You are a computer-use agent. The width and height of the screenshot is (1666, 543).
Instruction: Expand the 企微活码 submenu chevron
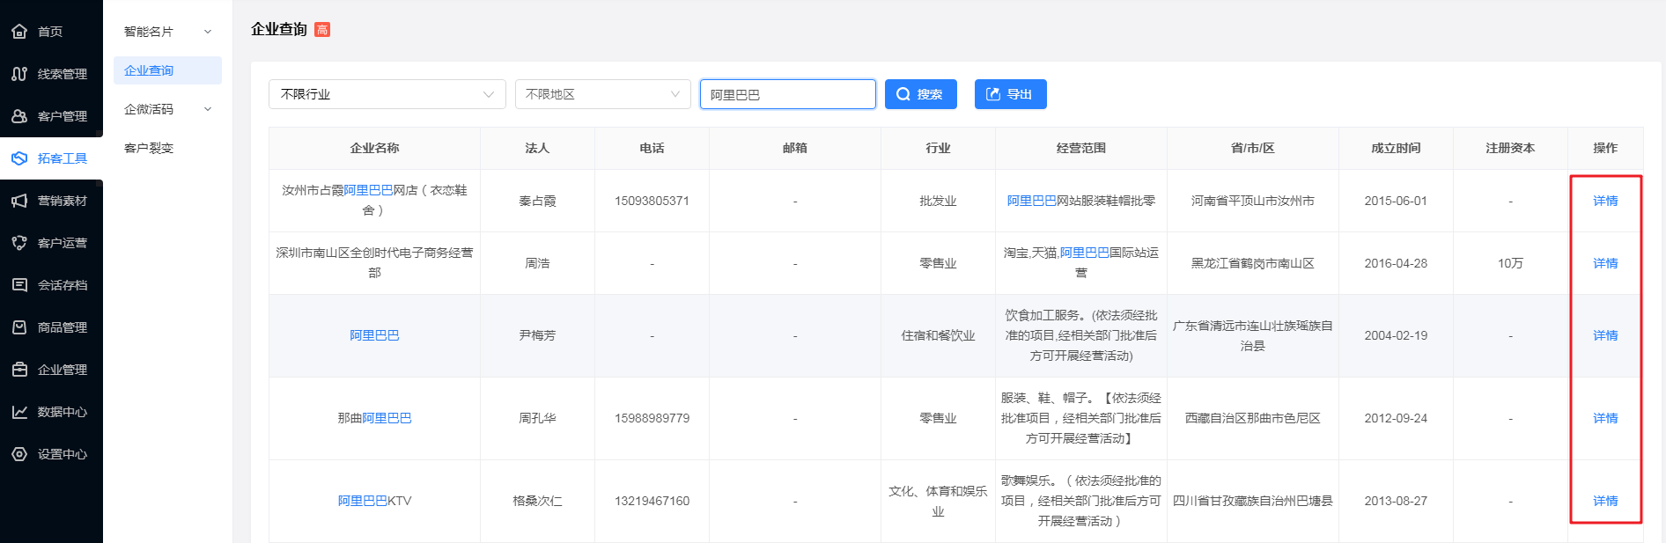tap(208, 109)
